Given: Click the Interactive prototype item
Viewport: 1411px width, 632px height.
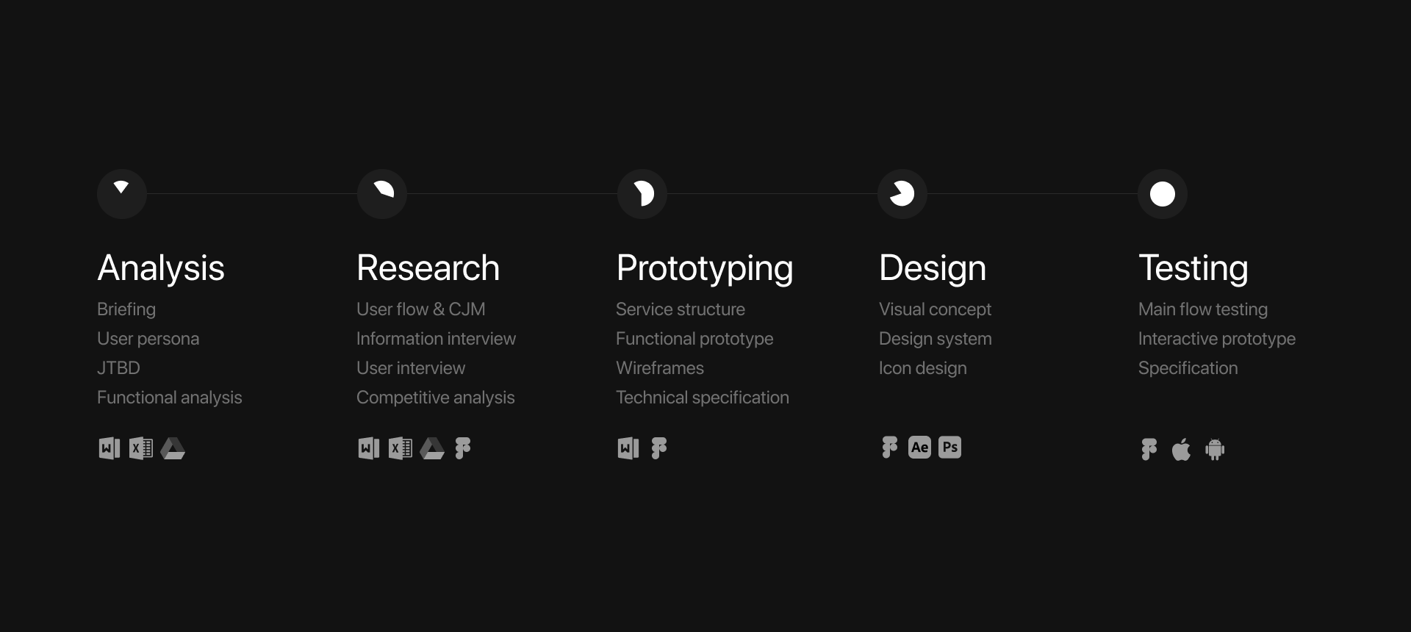Looking at the screenshot, I should click(x=1216, y=339).
